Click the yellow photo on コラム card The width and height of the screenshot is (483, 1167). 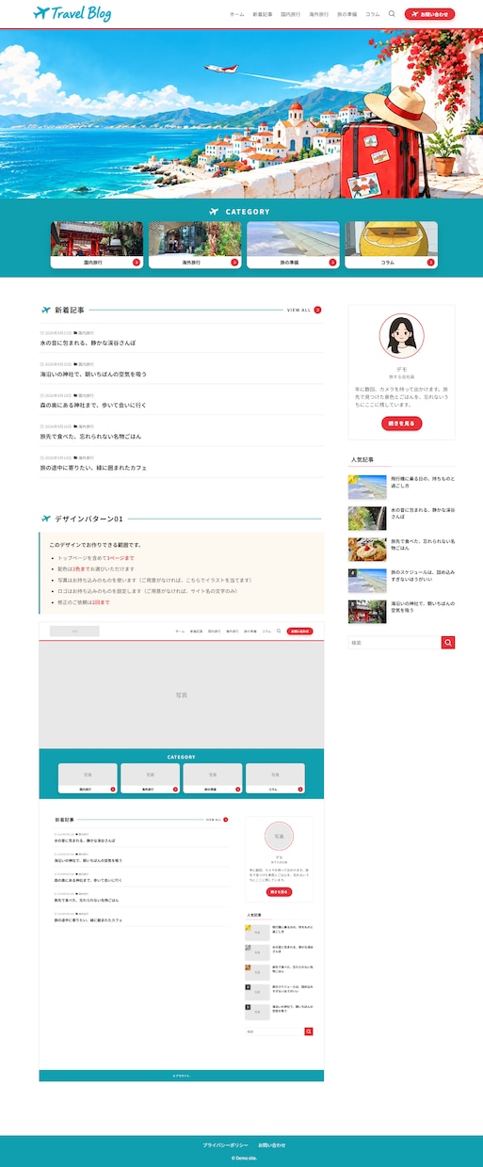[391, 239]
